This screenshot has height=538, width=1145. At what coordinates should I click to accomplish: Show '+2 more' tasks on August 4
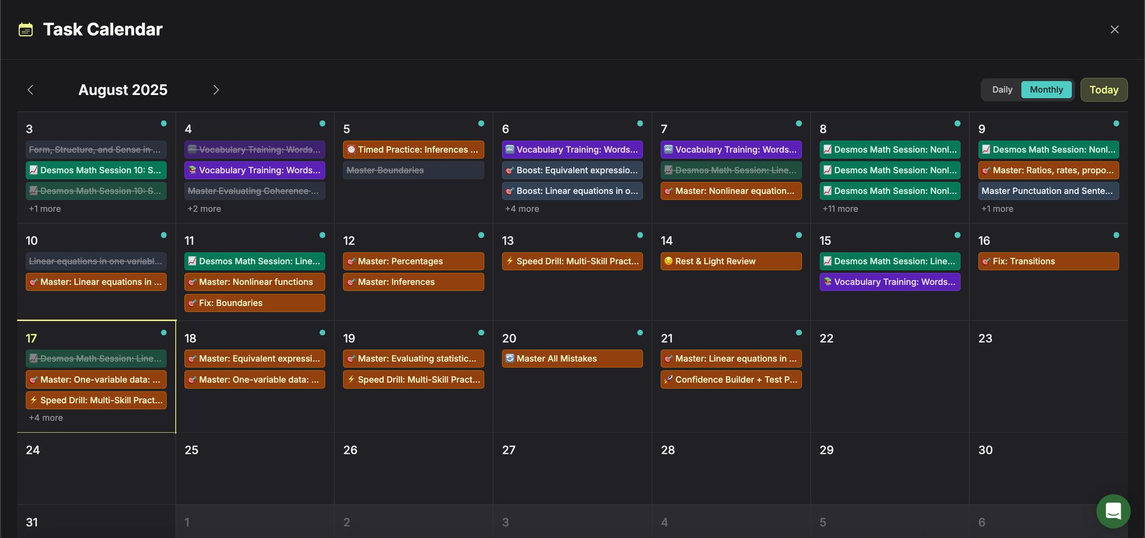click(x=204, y=209)
